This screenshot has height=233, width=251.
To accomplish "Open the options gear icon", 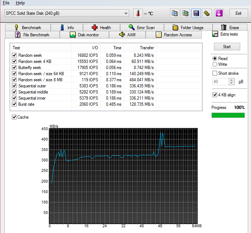I will [207, 13].
